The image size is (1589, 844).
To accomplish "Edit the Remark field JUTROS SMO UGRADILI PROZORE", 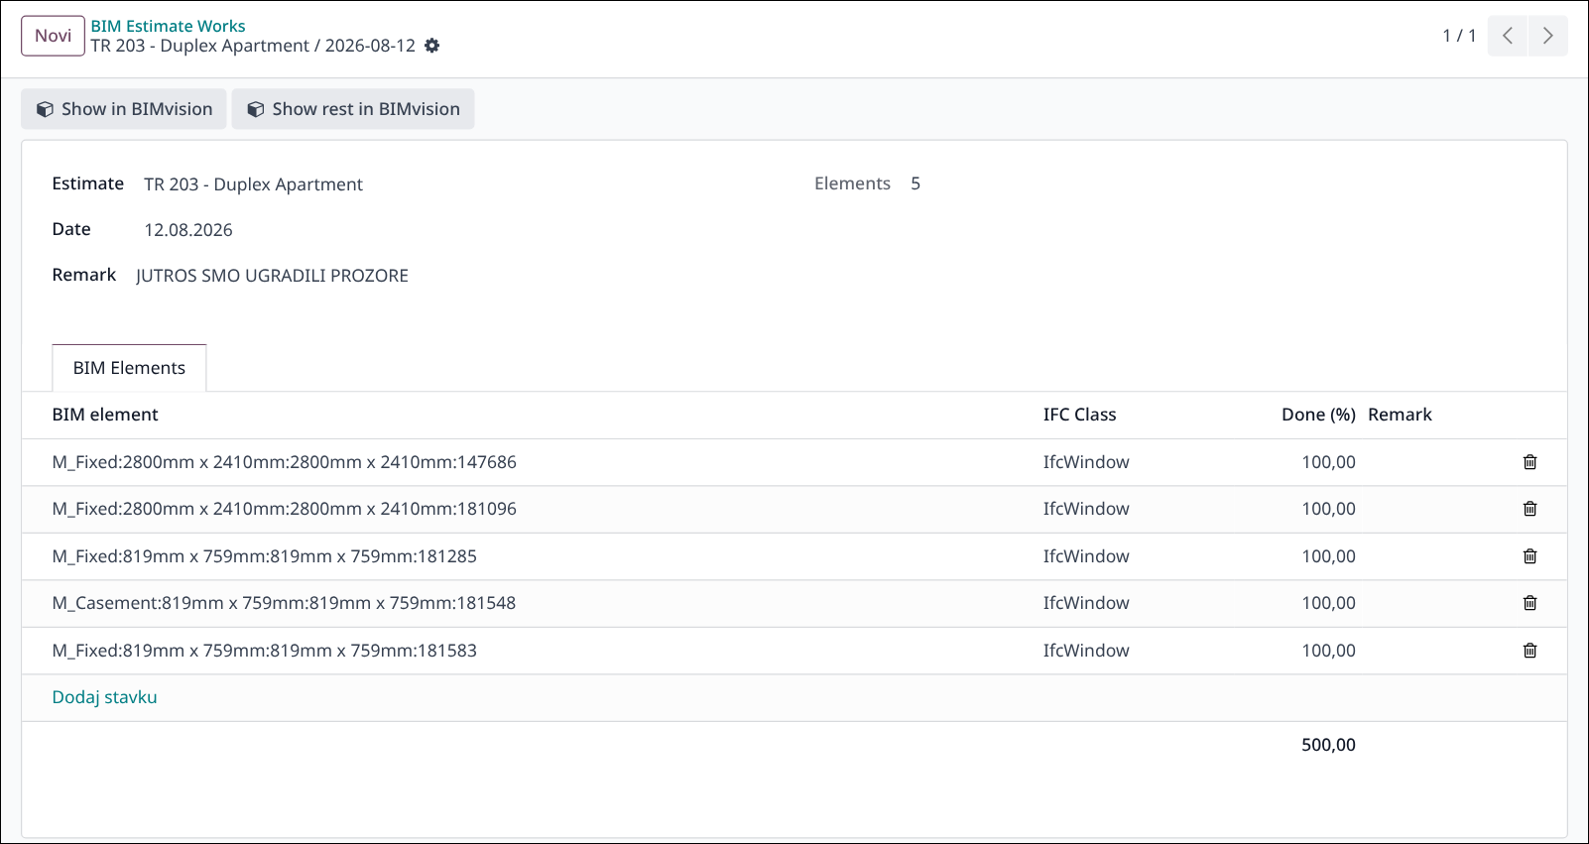I will [x=273, y=276].
